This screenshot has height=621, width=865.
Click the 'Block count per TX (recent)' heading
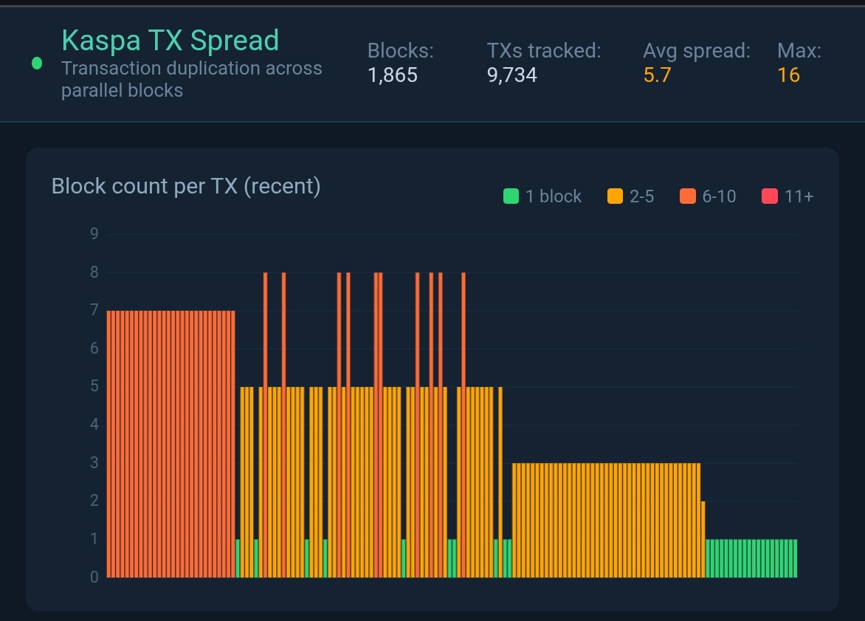tap(186, 186)
